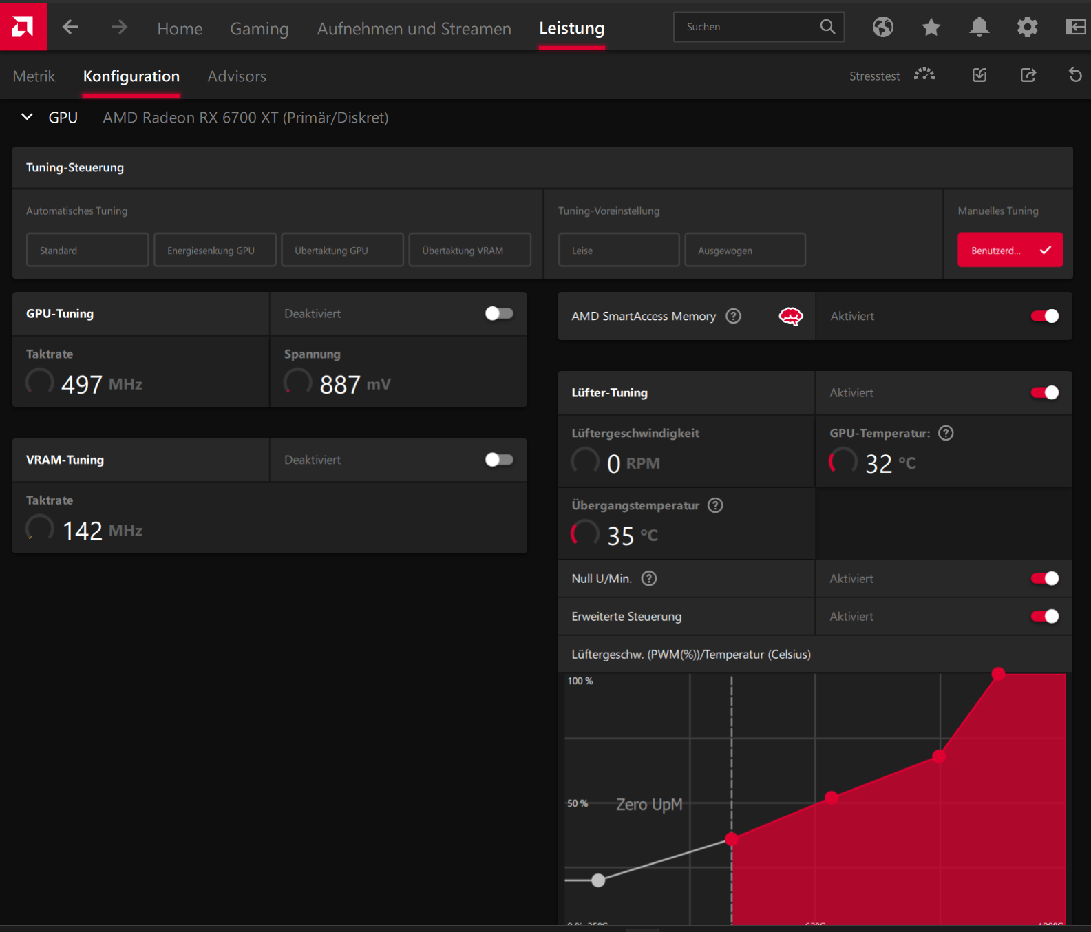Select the Konfiguration subtab
This screenshot has width=1091, height=932.
point(131,76)
